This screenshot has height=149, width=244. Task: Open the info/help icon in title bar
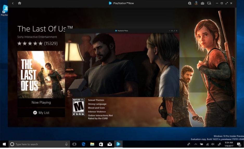click(190, 3)
